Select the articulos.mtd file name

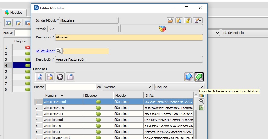pos(53,120)
